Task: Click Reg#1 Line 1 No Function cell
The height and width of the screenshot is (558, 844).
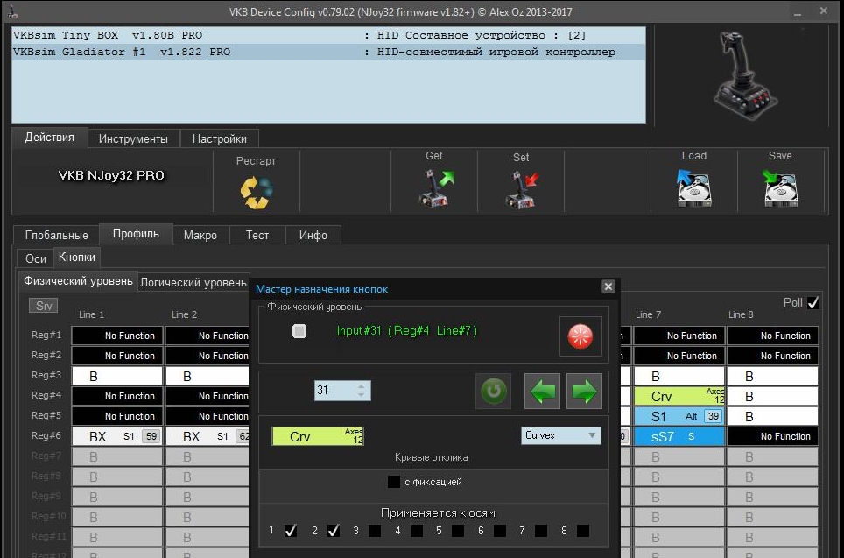Action: pos(116,336)
